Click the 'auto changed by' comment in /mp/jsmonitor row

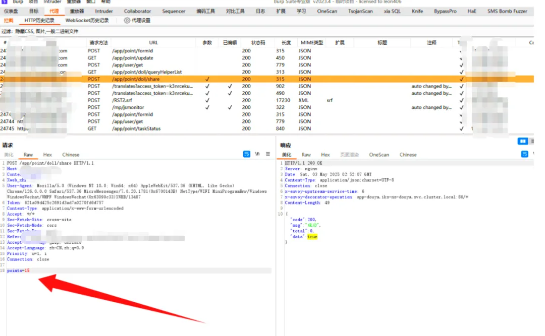pyautogui.click(x=431, y=107)
